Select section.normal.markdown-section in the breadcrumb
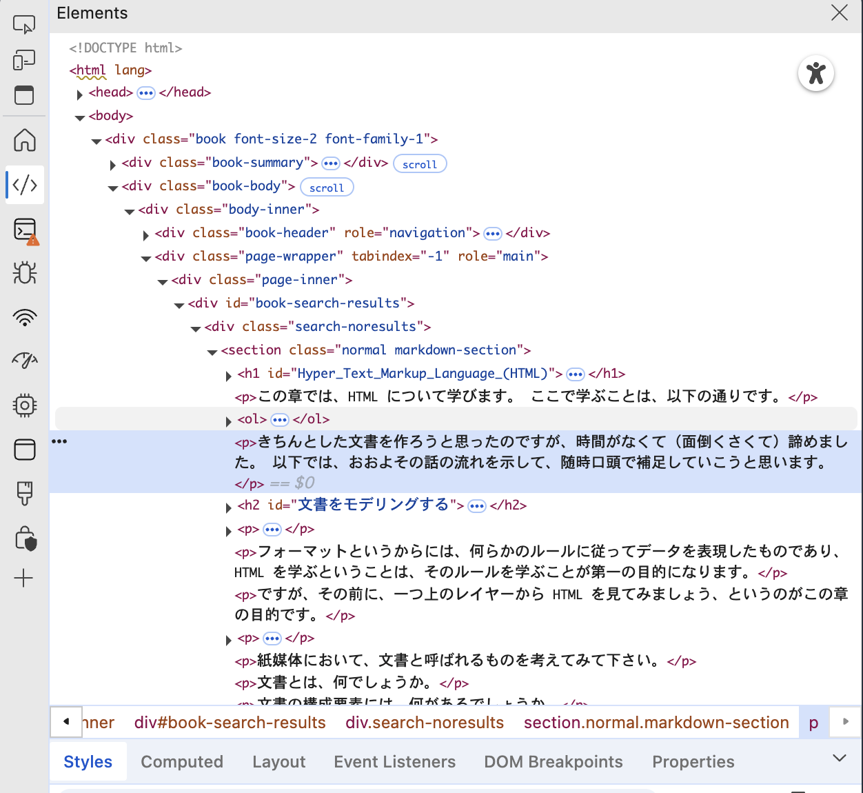 pyautogui.click(x=656, y=722)
